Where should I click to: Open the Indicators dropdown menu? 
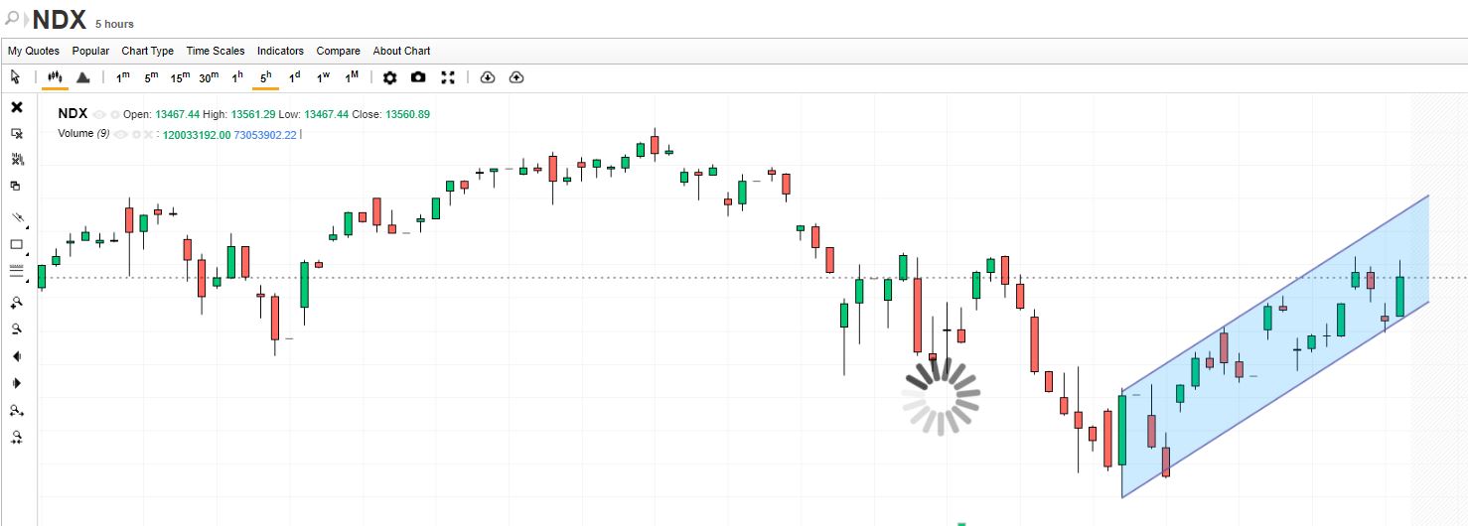[280, 51]
